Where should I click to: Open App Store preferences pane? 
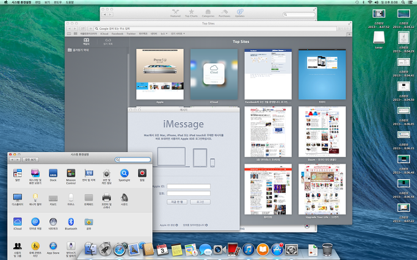coord(53,248)
